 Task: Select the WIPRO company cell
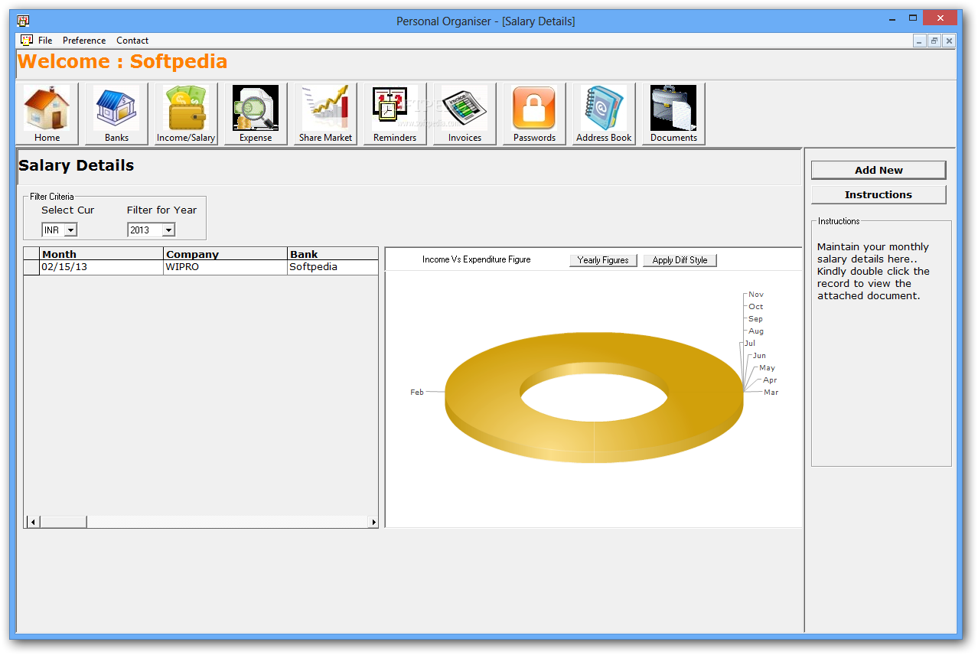[225, 267]
